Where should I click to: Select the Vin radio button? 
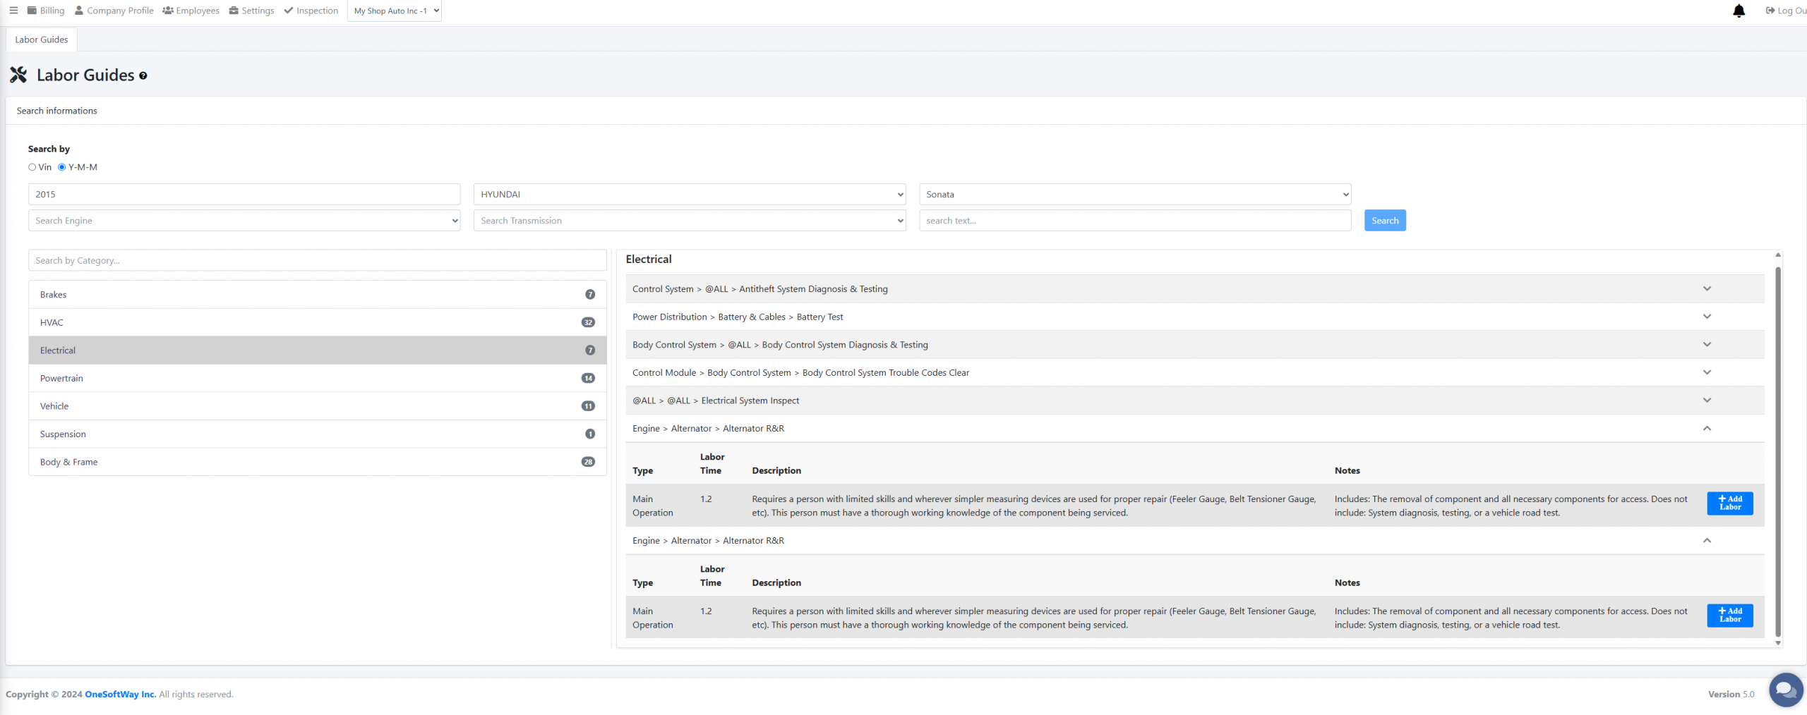32,167
